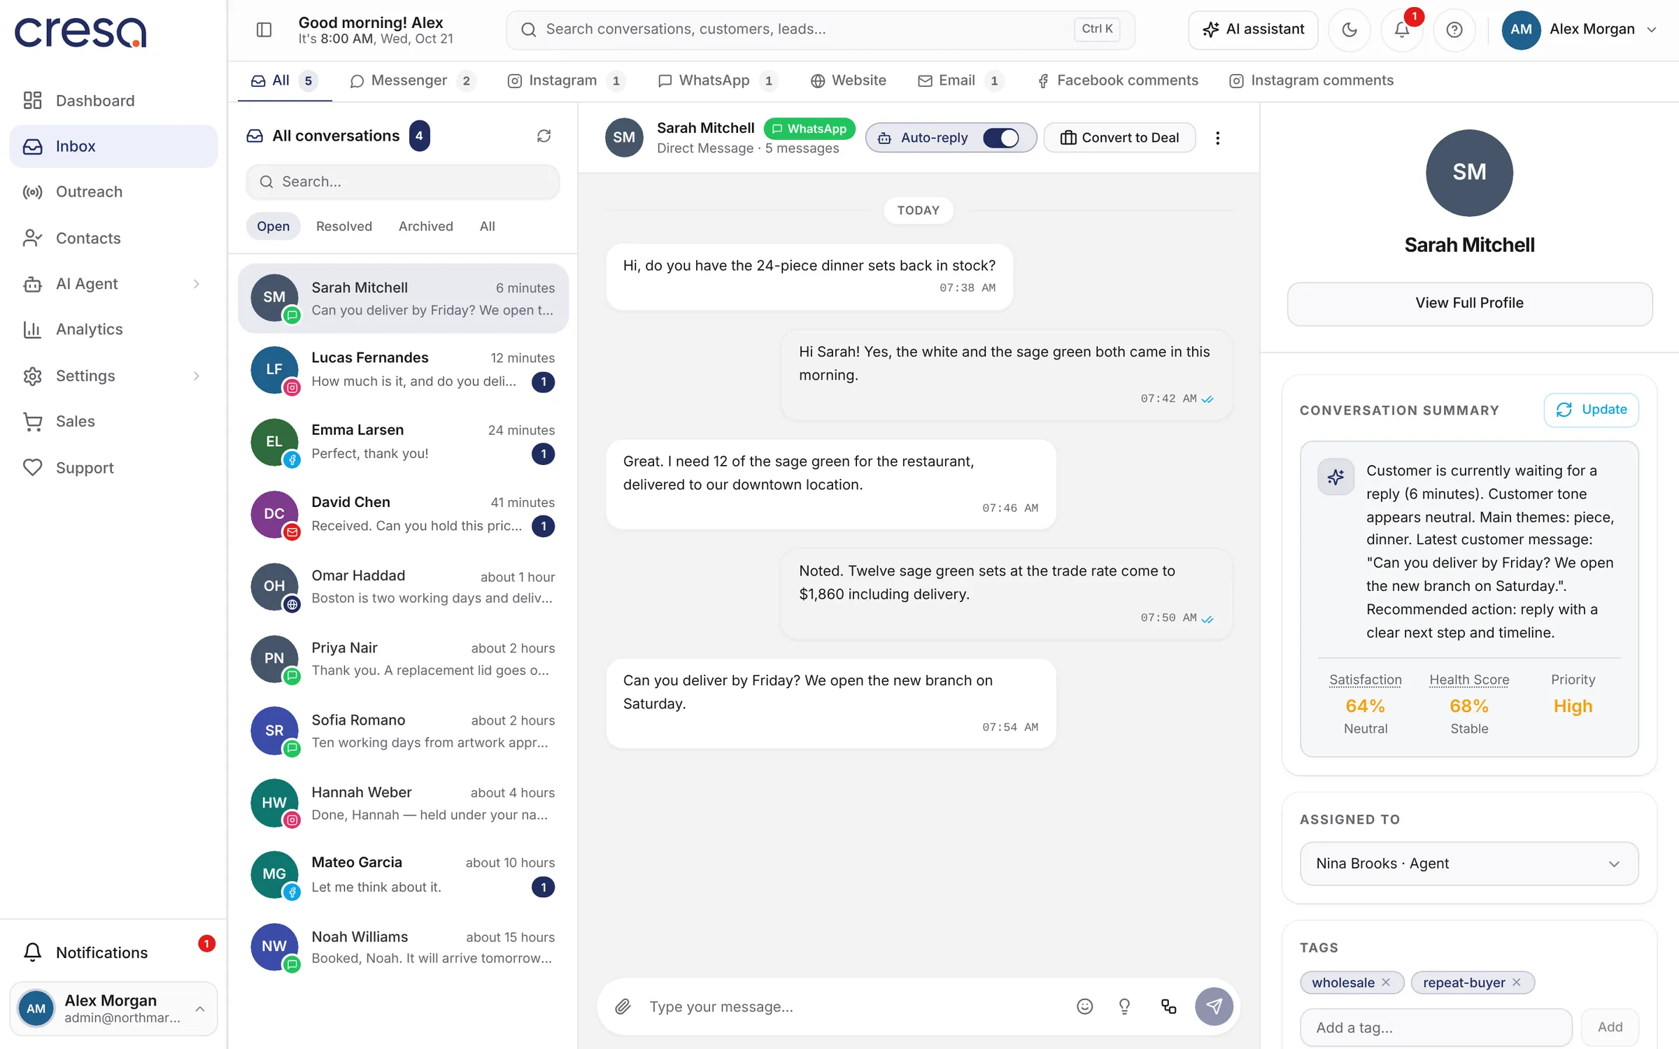Open Support in the sidebar
Image resolution: width=1679 pixels, height=1049 pixels.
point(113,468)
